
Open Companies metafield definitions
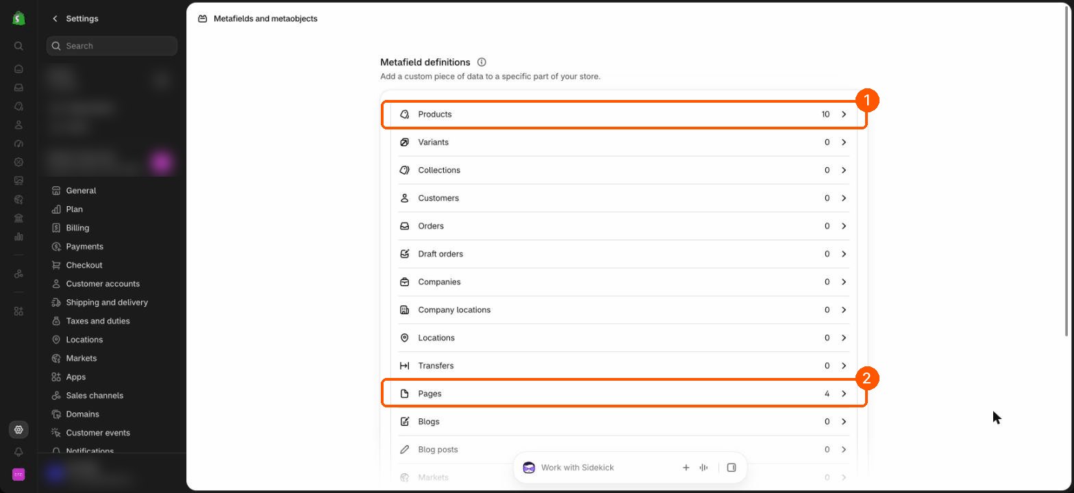click(x=624, y=282)
